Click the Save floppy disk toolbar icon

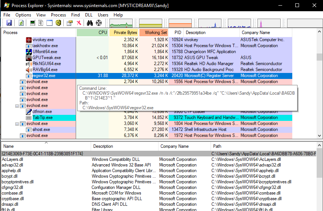coord(9,23)
